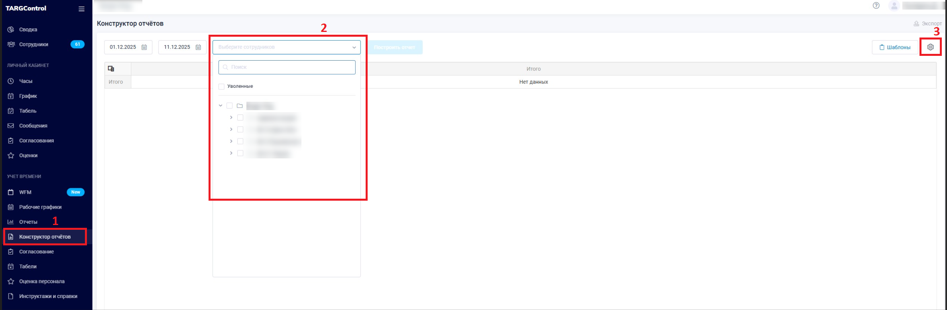Viewport: 947px width, 310px height.
Task: Collapse the root folder tree node
Action: coord(221,106)
